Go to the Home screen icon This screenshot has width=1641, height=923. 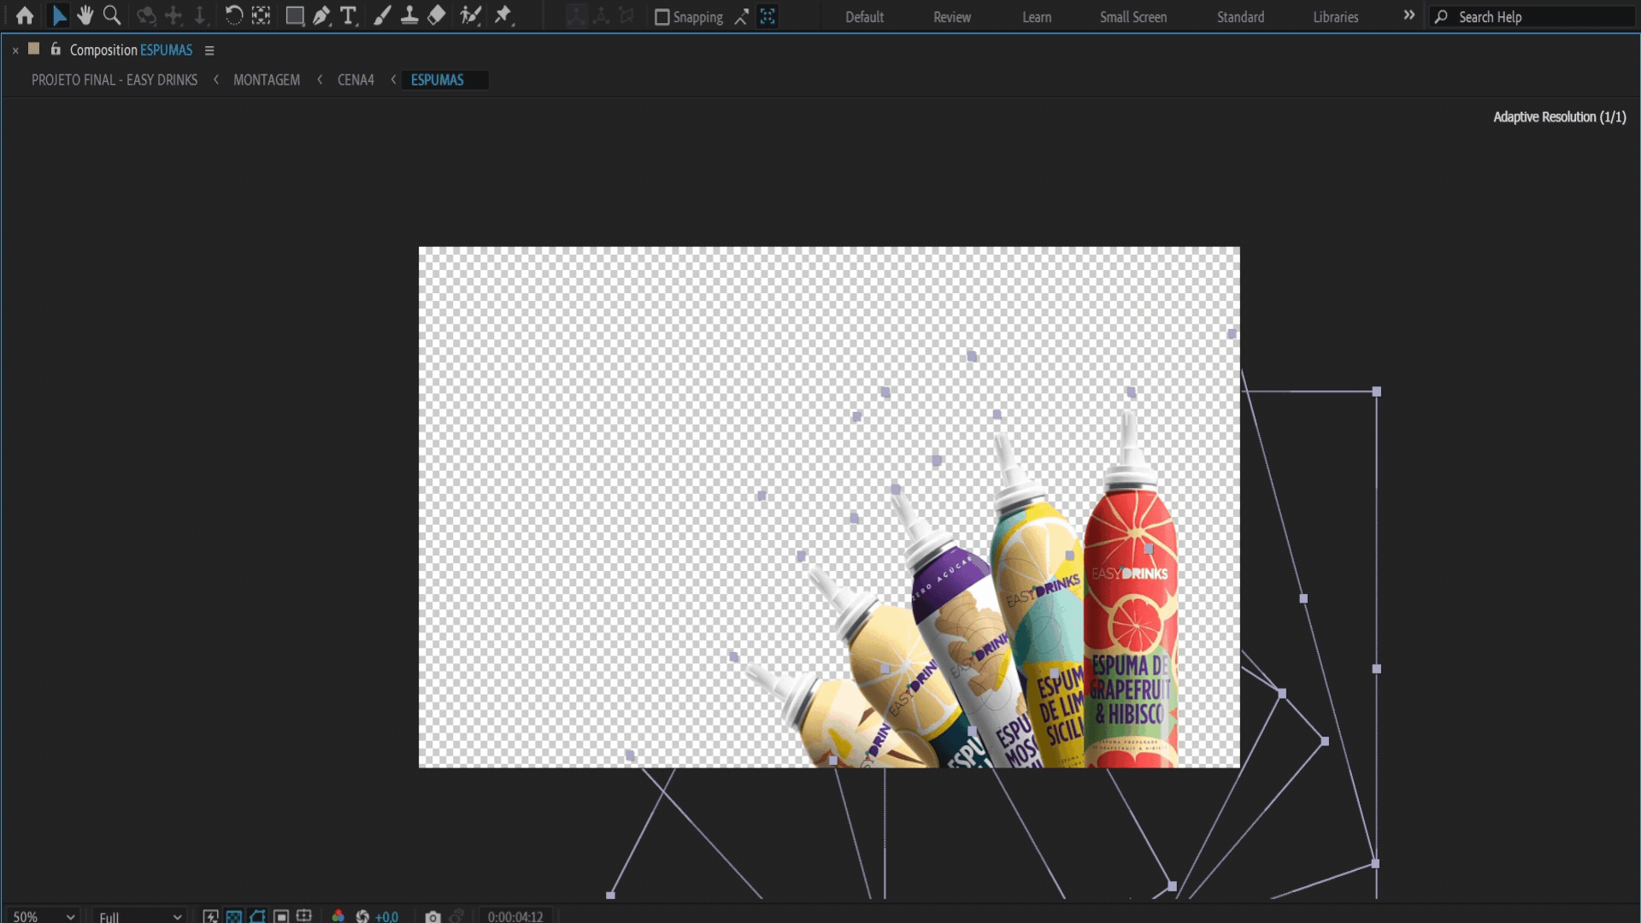[25, 15]
